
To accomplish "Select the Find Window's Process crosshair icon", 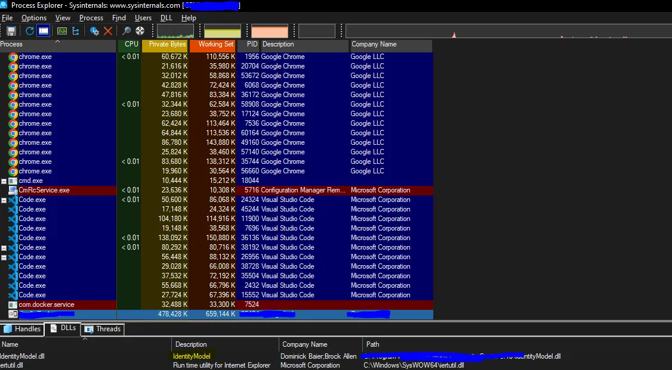I will tap(140, 31).
